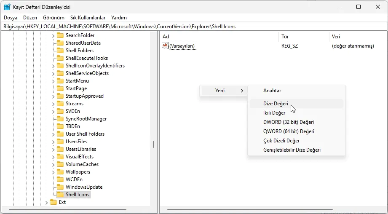
Task: Click the WindowsUpdate folder icon
Action: (60, 187)
